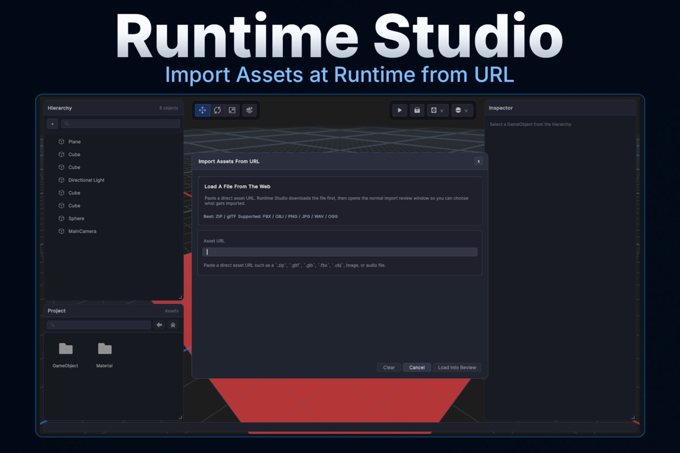Viewport: 680px width, 453px height.
Task: Click the Project panel search field
Action: (99, 325)
